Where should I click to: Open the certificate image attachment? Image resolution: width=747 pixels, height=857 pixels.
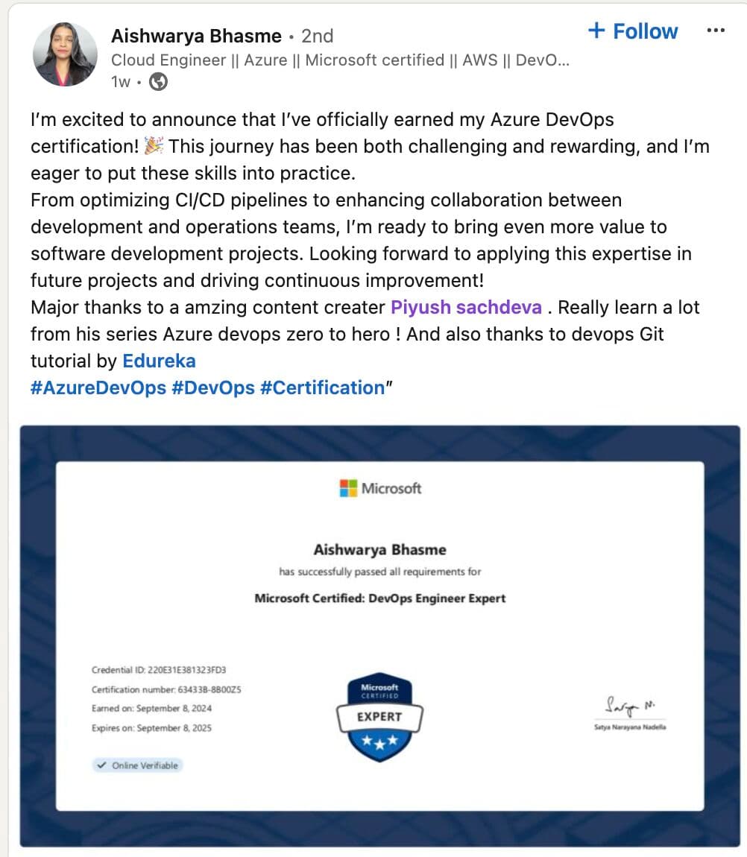pyautogui.click(x=380, y=636)
